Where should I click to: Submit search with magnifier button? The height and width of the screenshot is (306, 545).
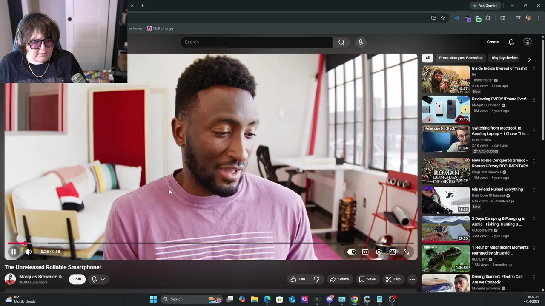(341, 42)
